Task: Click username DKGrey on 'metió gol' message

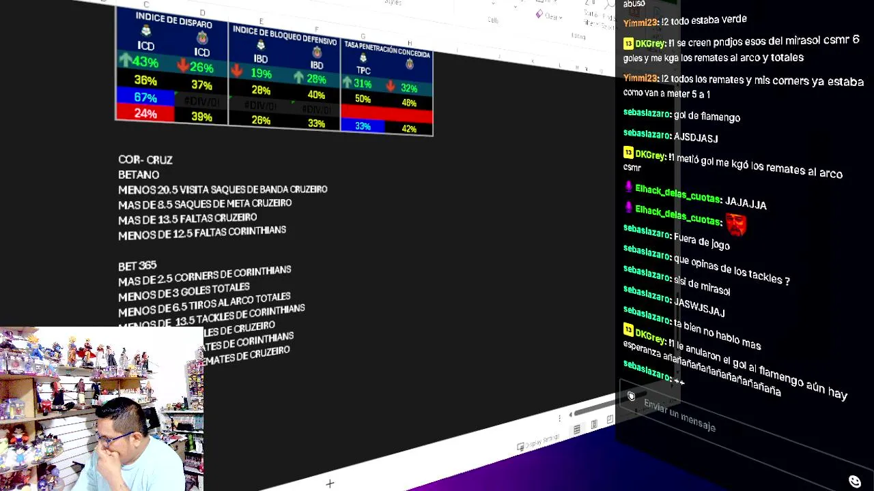Action: coord(650,155)
